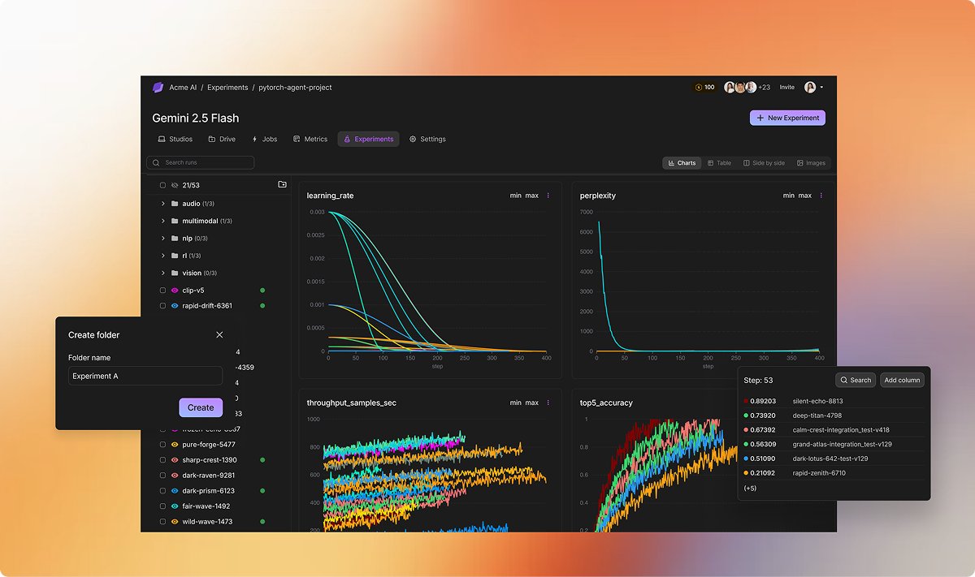Click the green status dot for sharp-crest-1390
Image resolution: width=975 pixels, height=577 pixels.
(262, 460)
